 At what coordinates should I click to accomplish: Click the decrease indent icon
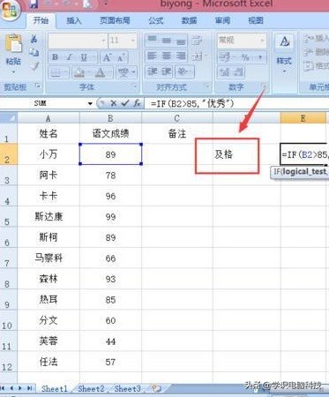pyautogui.click(x=152, y=71)
